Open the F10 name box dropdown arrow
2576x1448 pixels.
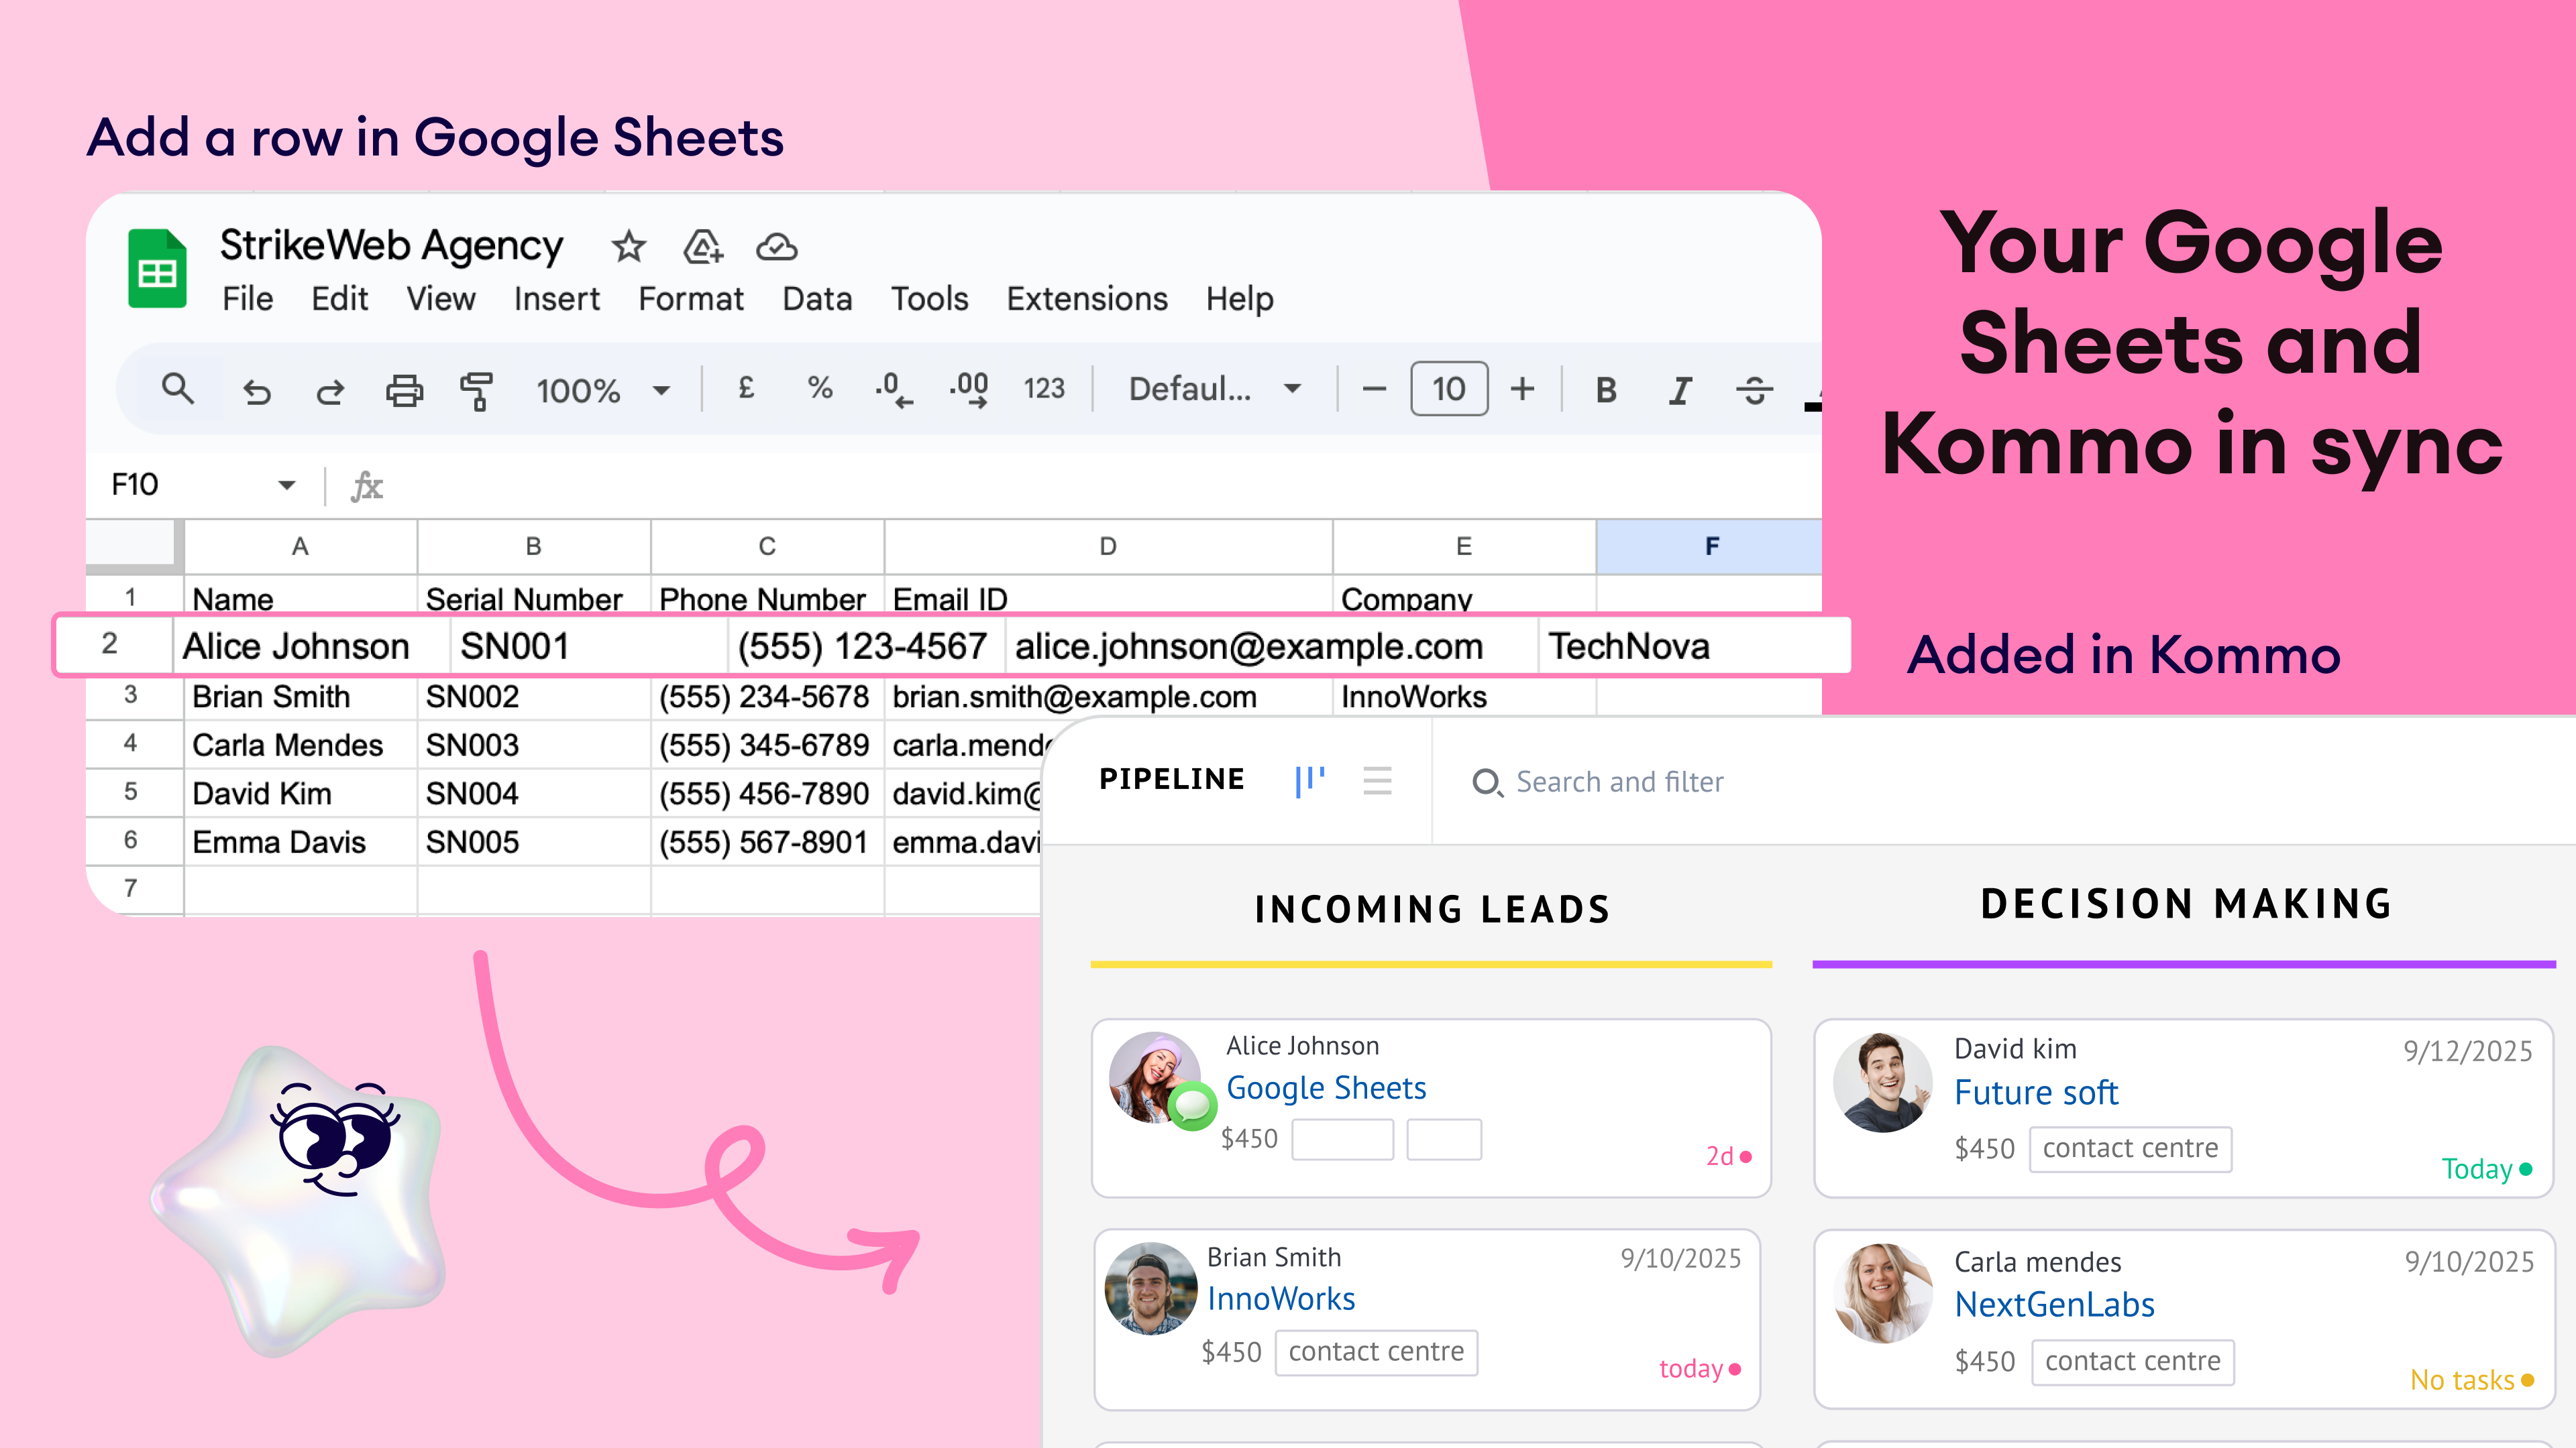[287, 485]
